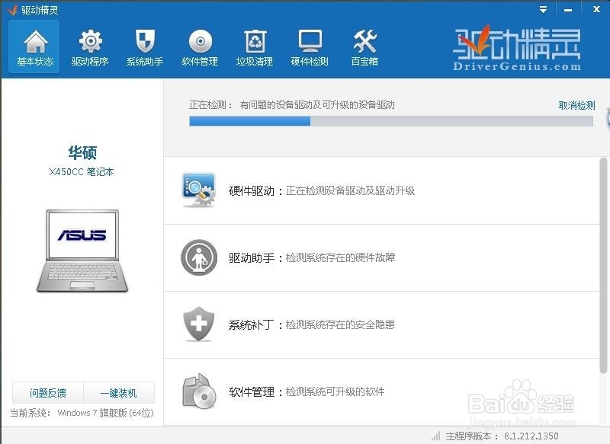Select the 硬件驱动 row text
This screenshot has height=444, width=610.
[322, 190]
